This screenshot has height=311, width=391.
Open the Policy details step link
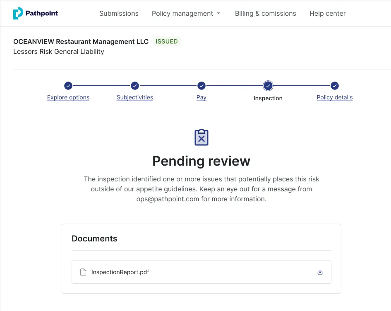tap(334, 97)
